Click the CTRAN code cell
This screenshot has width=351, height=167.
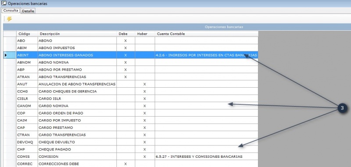(27, 135)
